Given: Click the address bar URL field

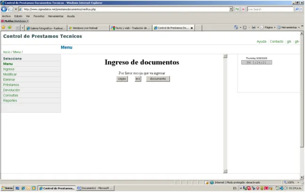Looking at the screenshot, I should [125, 9].
